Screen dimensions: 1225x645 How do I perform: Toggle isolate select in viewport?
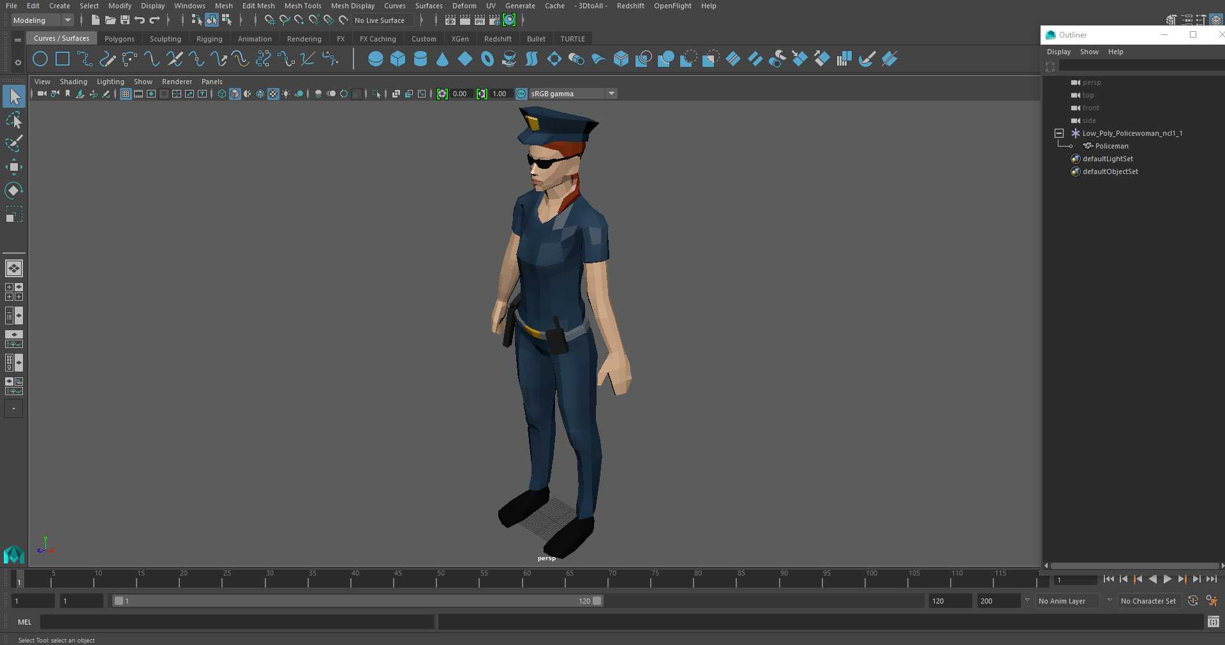click(x=376, y=94)
